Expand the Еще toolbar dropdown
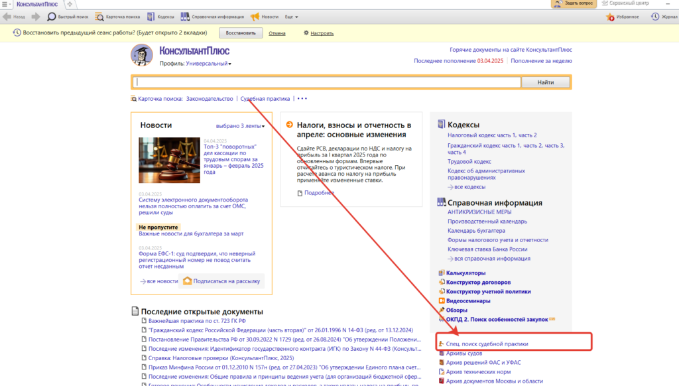Image resolution: width=679 pixels, height=386 pixels. 292,17
